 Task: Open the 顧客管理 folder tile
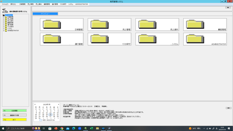(x=205, y=25)
